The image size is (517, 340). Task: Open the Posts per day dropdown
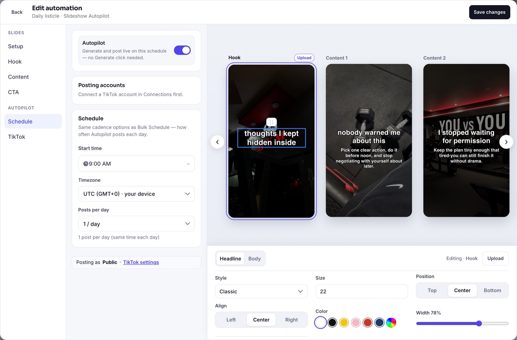click(136, 224)
